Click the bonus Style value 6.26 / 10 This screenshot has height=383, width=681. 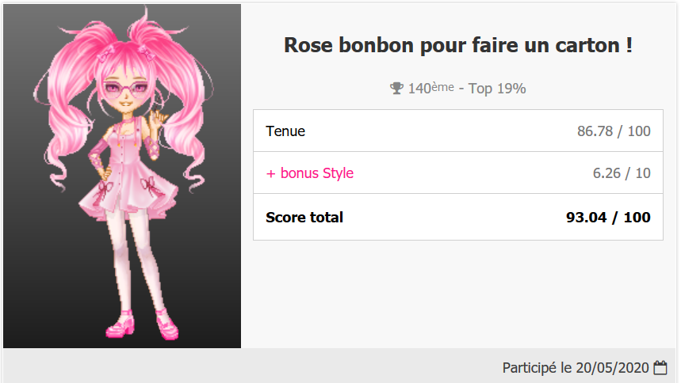pos(622,173)
